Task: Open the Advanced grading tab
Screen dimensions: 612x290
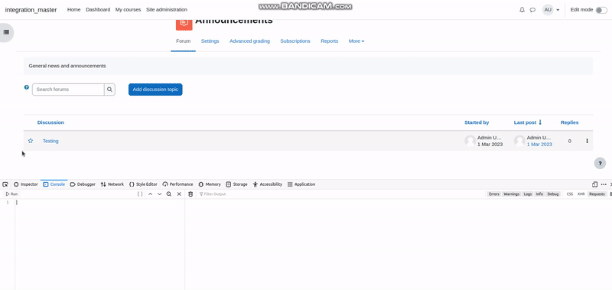Action: [x=249, y=41]
